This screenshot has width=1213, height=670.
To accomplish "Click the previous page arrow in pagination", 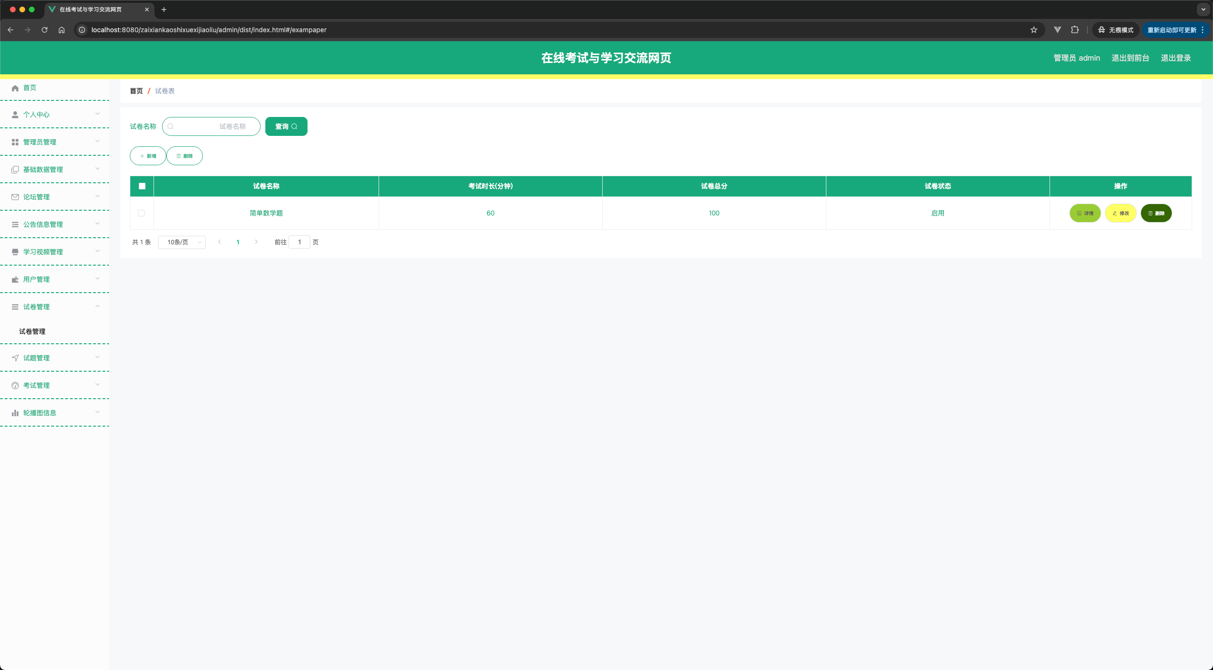I will (219, 242).
